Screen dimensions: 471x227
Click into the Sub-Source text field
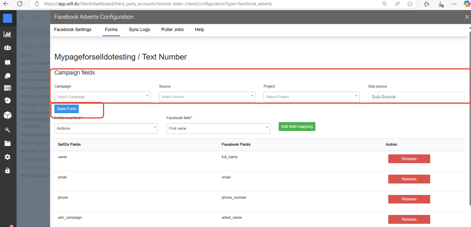pyautogui.click(x=416, y=97)
